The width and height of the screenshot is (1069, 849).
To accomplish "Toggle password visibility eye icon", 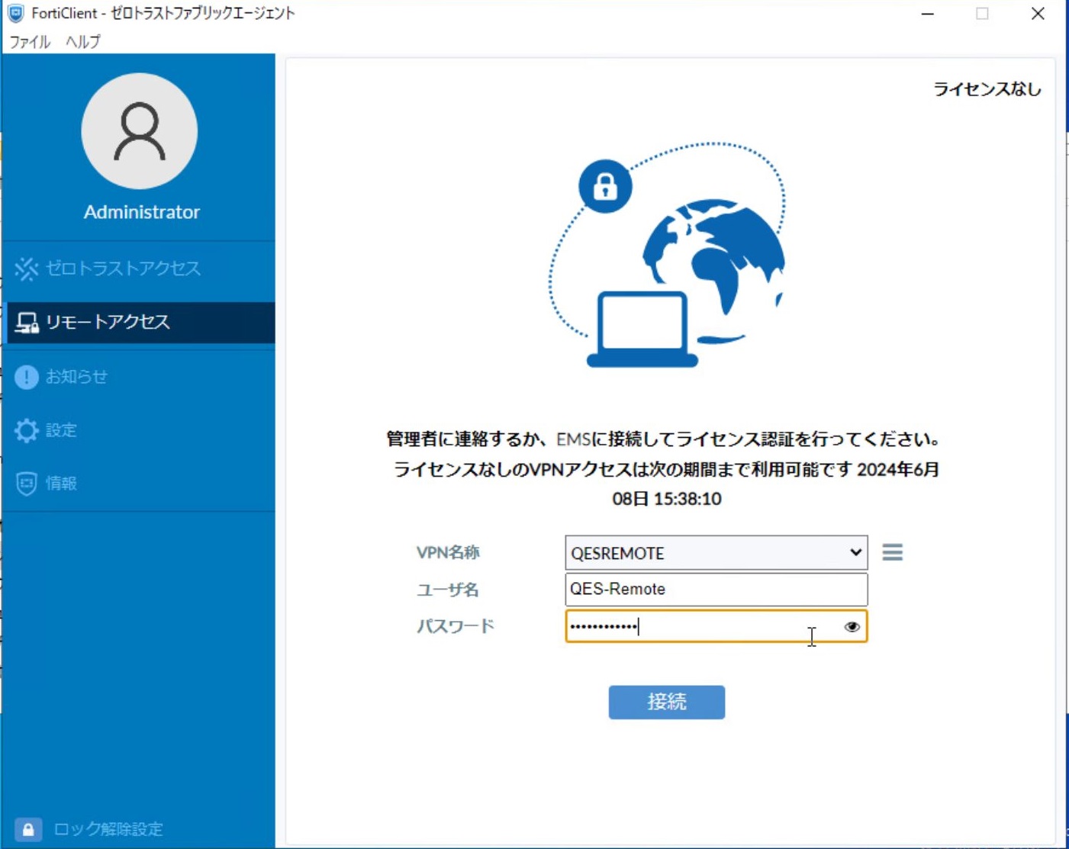I will tap(852, 626).
